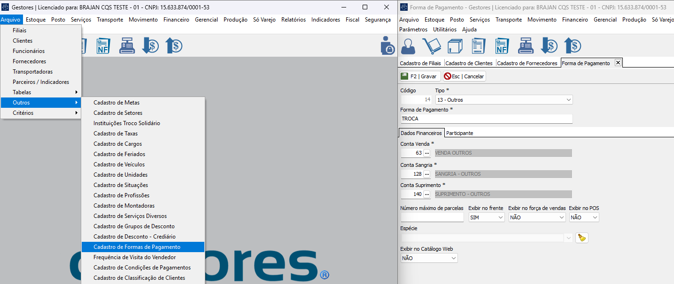Switch to the Participante tab

[459, 133]
